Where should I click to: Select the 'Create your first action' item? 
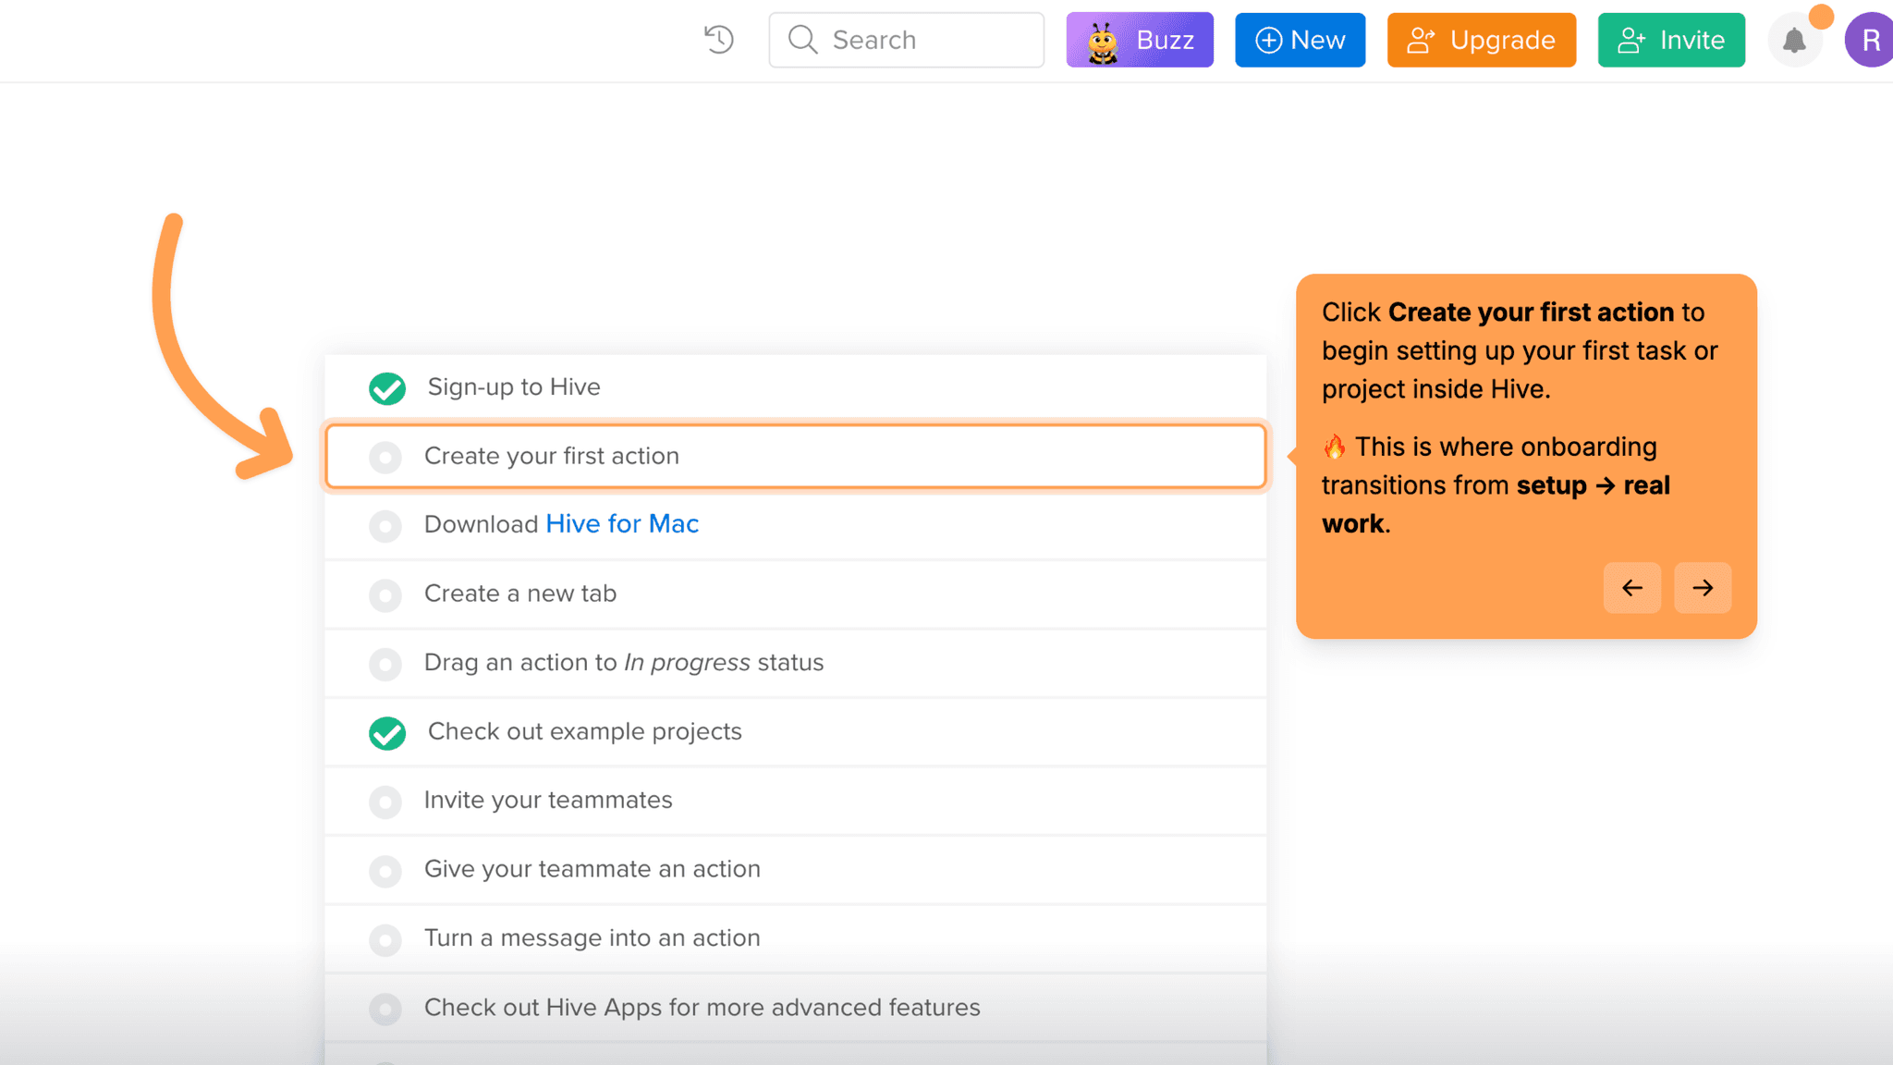pos(797,456)
